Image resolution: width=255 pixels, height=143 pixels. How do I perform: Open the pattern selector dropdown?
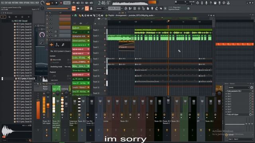pos(115,8)
